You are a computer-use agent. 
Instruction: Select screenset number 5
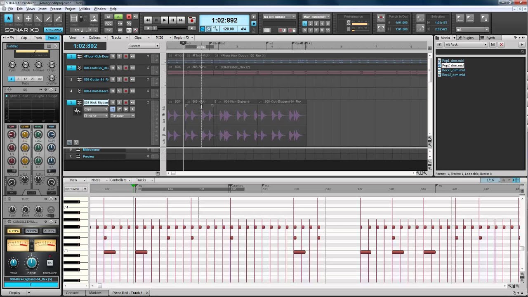coord(328,24)
